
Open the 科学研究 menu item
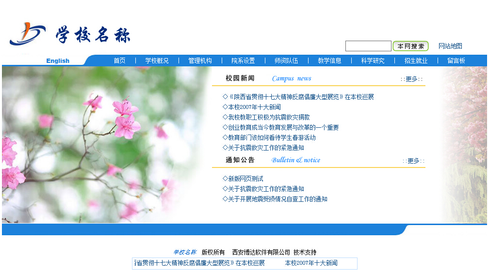373,61
